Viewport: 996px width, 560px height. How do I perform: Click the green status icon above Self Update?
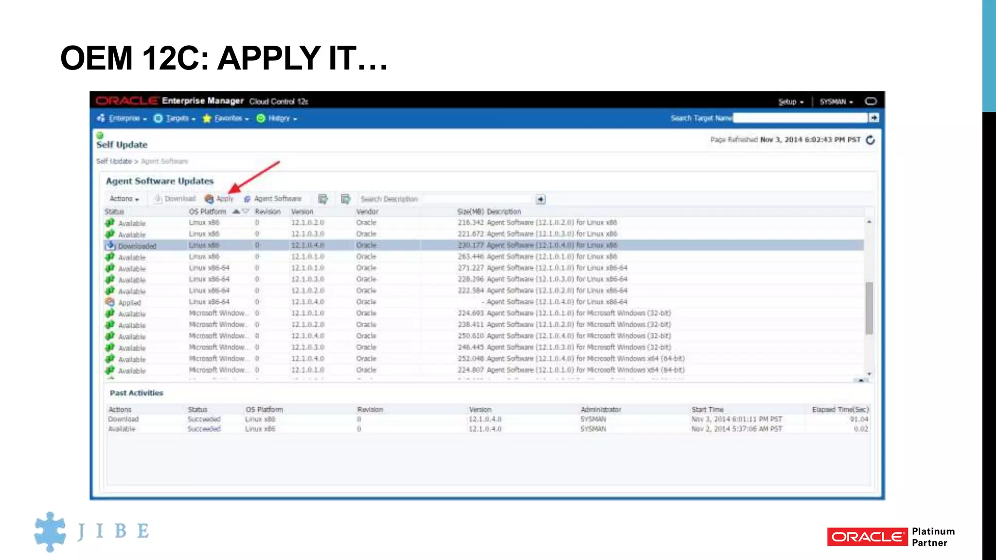100,135
